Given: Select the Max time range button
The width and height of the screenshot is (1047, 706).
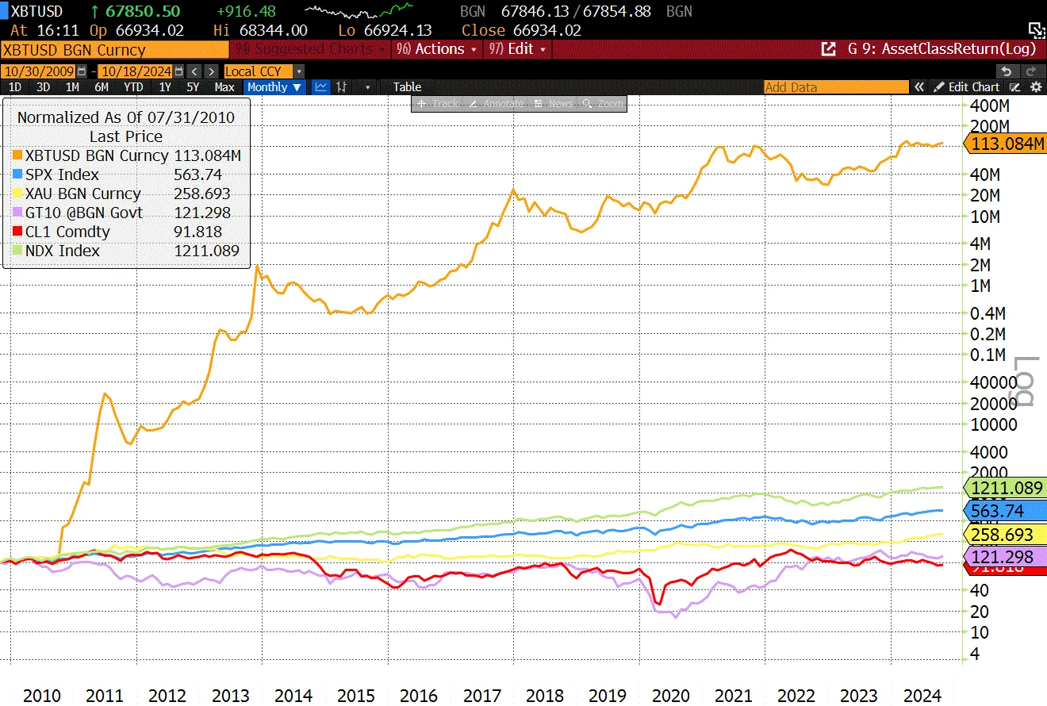Looking at the screenshot, I should 224,87.
